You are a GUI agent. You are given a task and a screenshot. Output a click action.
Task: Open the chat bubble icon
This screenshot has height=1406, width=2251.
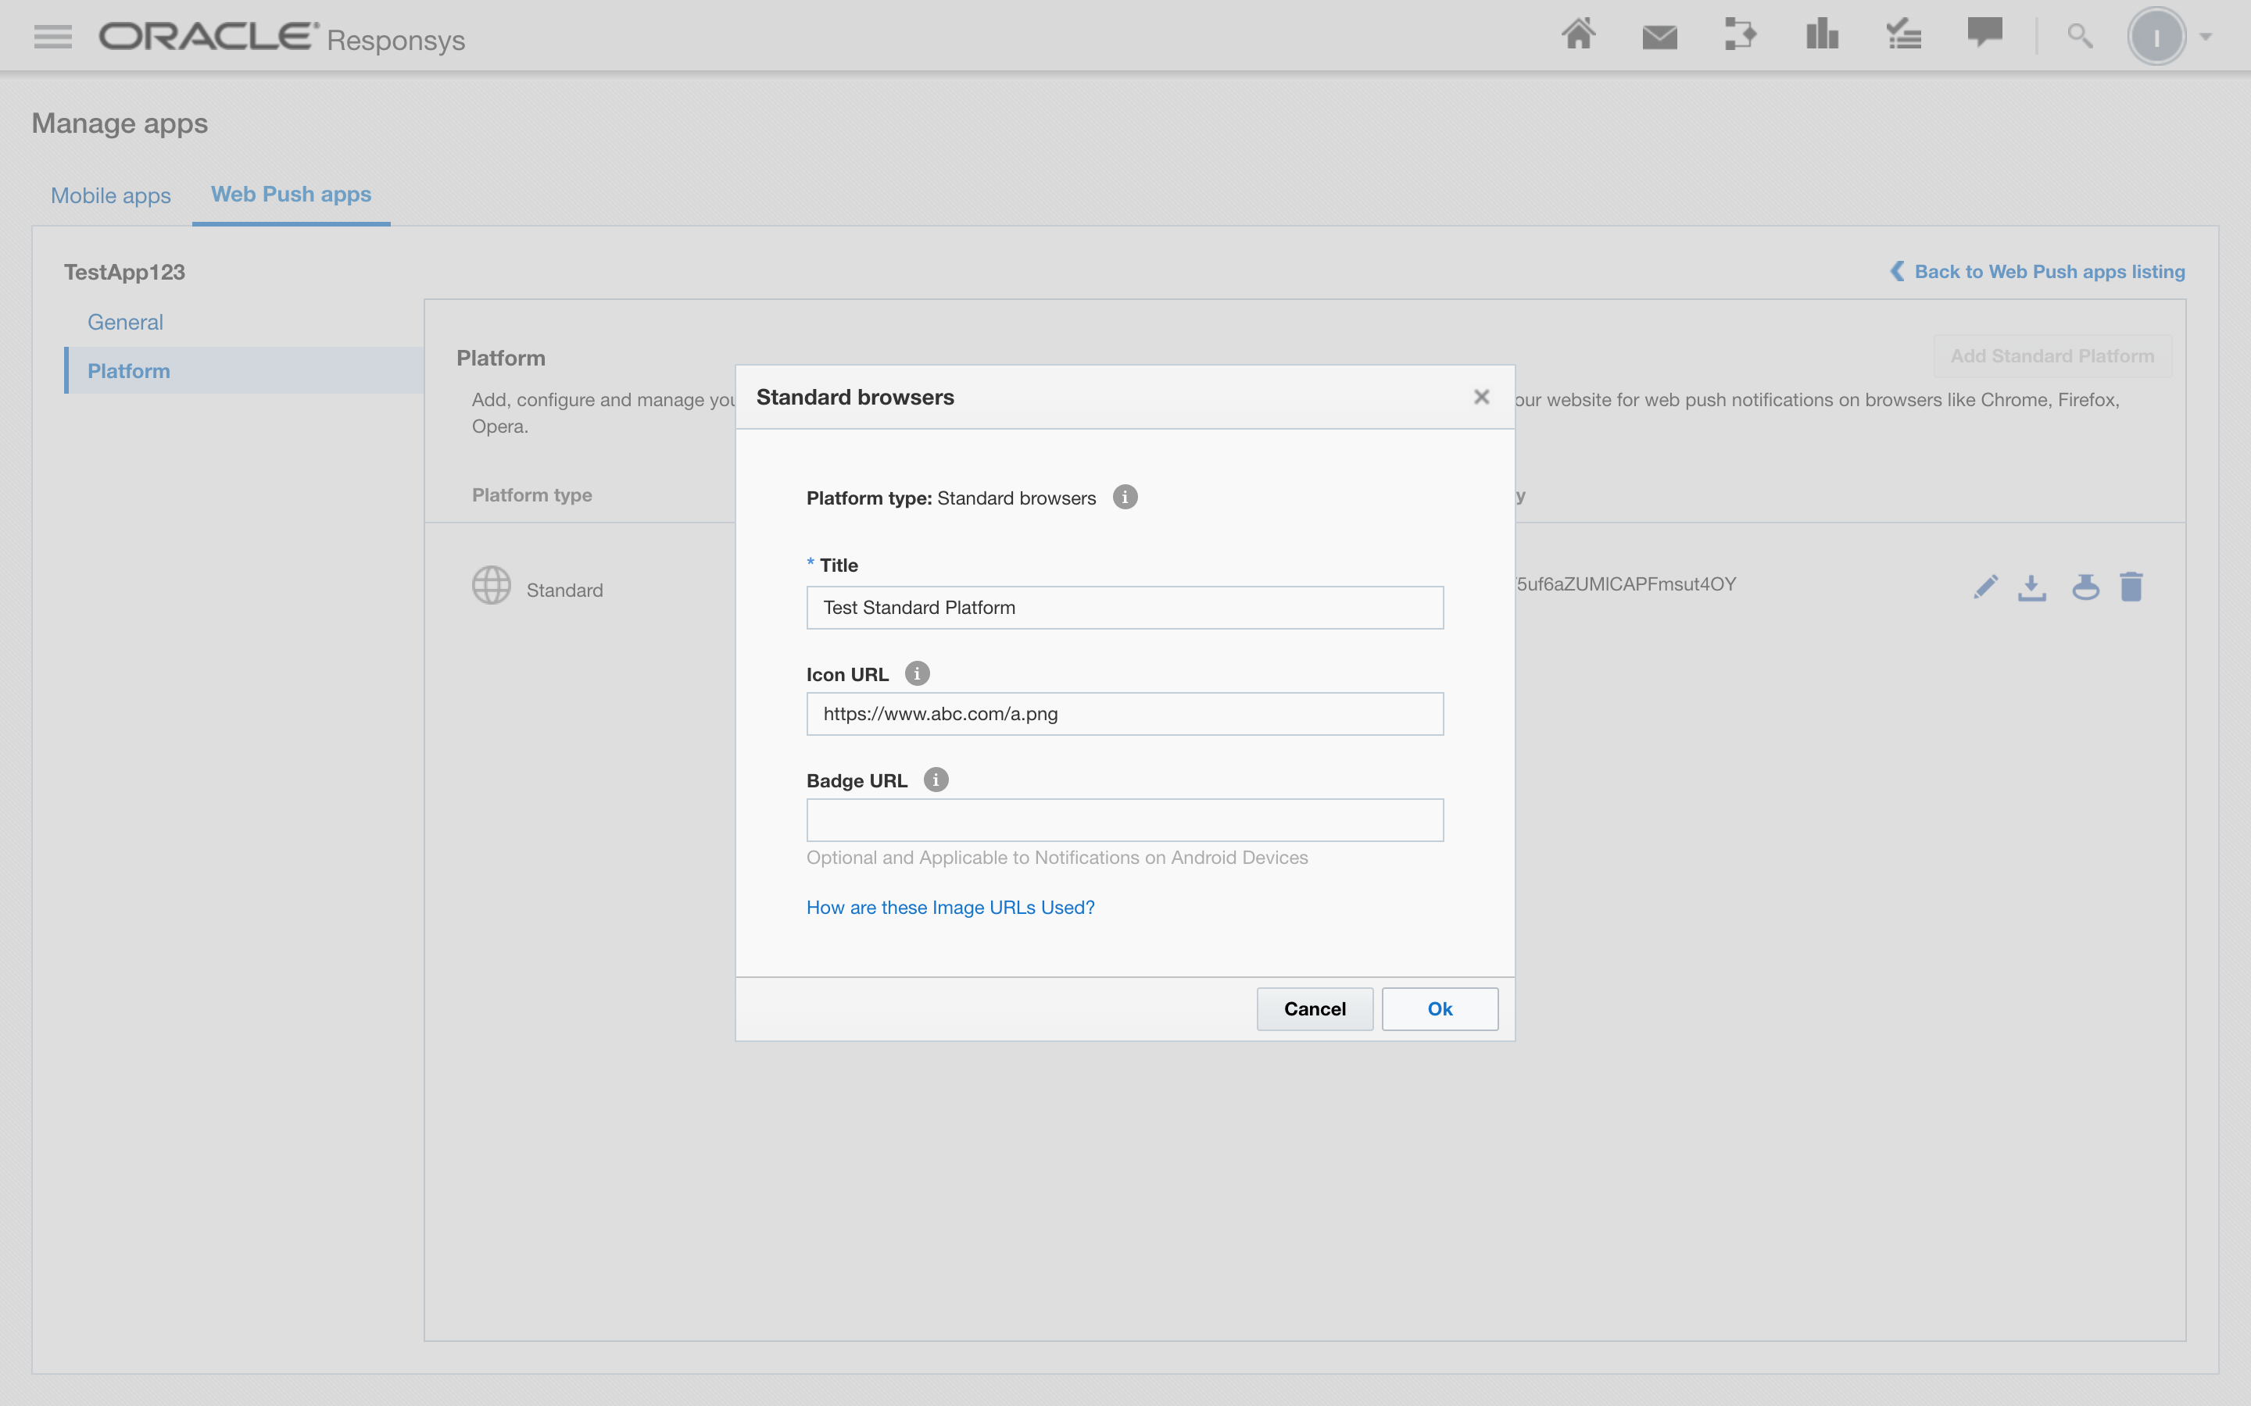(1984, 34)
